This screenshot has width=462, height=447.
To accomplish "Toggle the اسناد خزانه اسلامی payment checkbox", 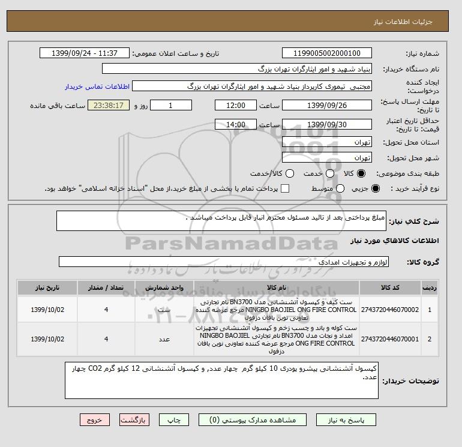I will 285,188.
